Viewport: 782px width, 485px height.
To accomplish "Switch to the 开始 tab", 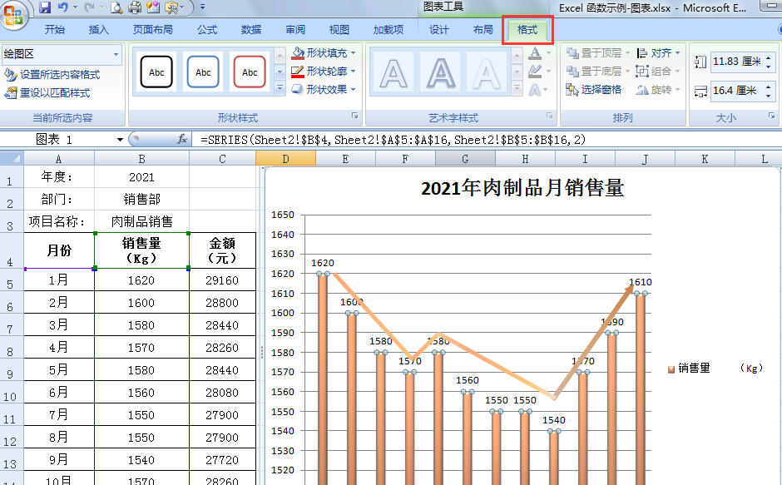I will [55, 30].
